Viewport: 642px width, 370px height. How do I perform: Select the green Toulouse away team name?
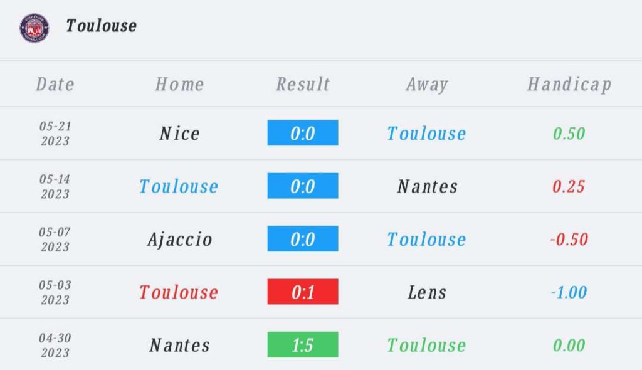click(426, 345)
